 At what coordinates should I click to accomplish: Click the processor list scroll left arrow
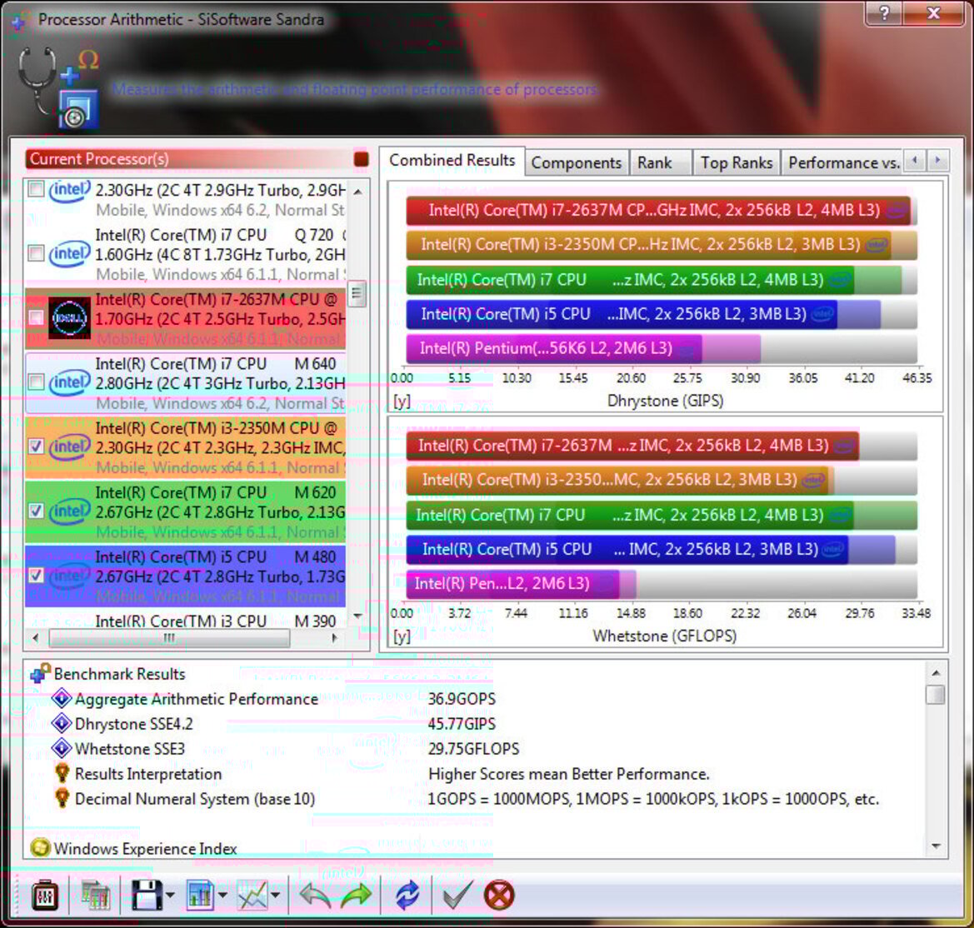[35, 638]
